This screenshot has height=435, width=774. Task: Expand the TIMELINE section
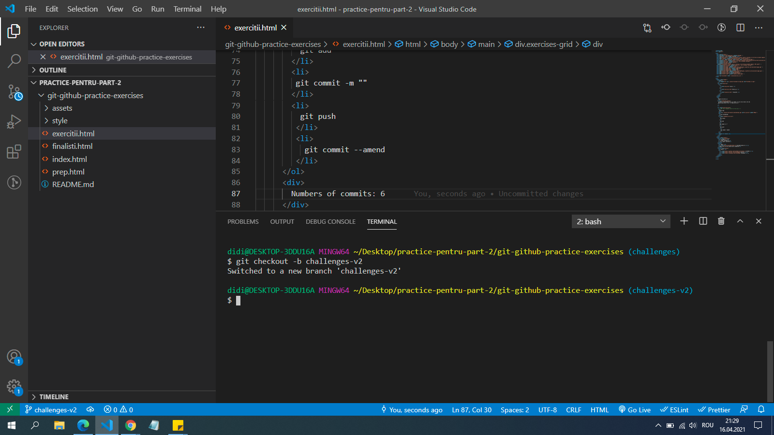coord(54,397)
